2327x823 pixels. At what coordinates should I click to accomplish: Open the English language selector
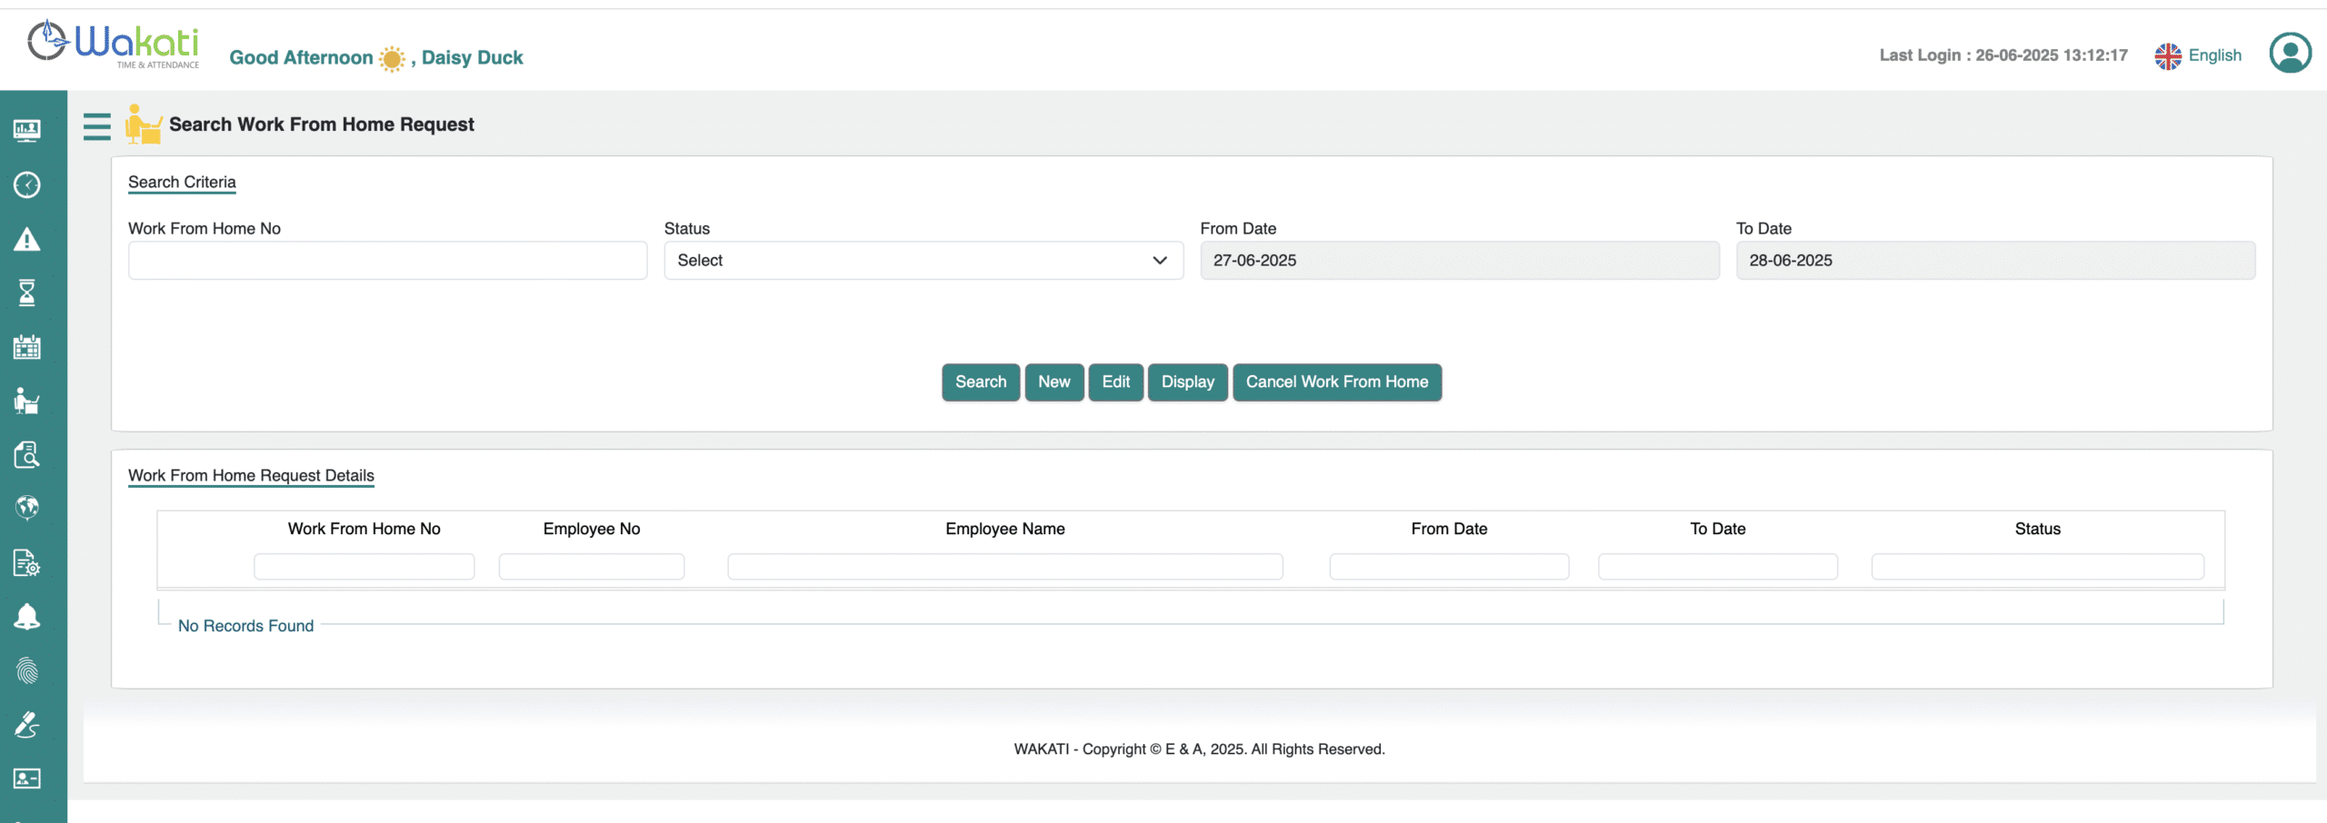point(2198,55)
